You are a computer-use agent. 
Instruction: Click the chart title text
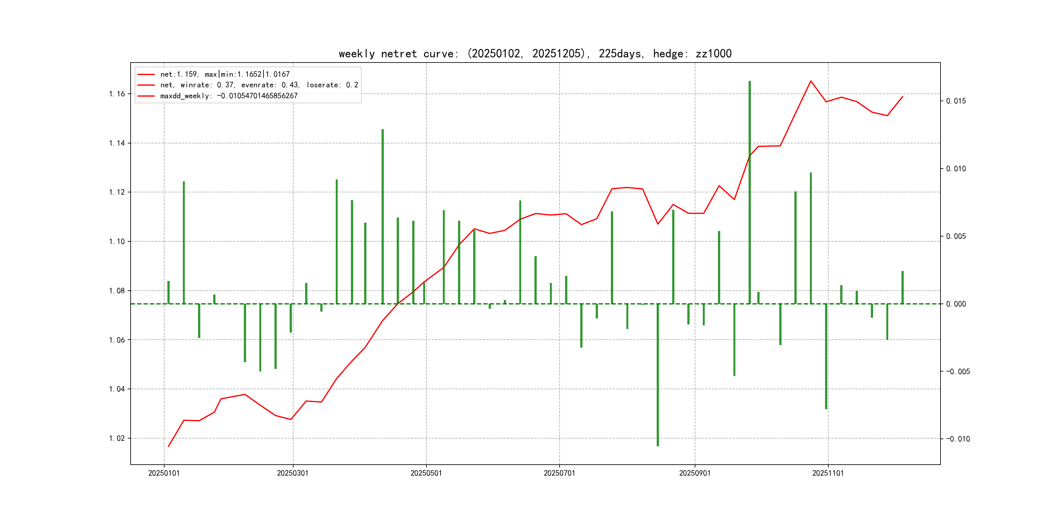(x=535, y=53)
